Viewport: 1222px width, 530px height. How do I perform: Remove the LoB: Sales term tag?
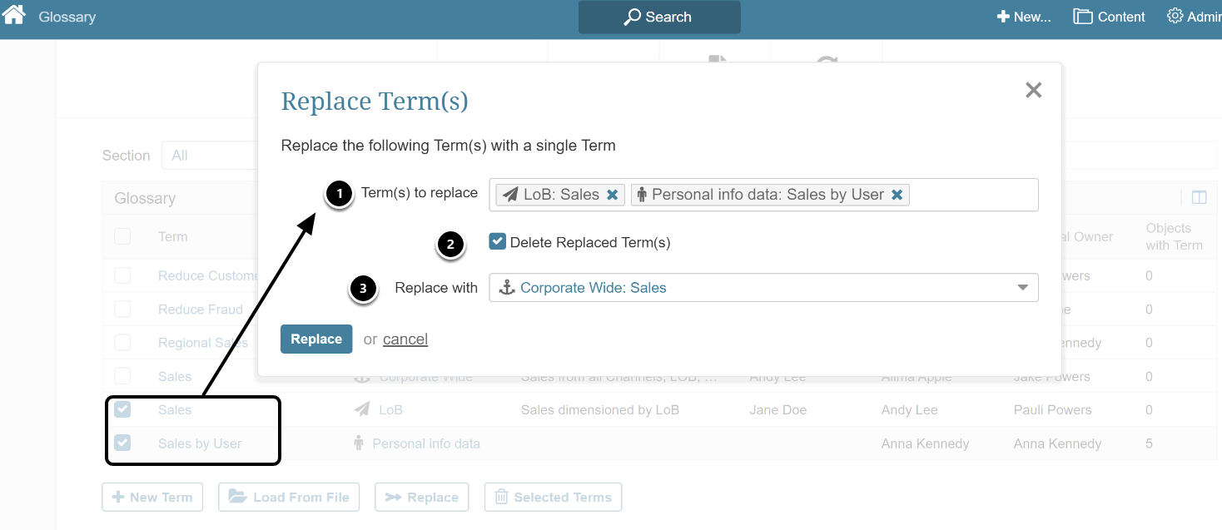click(612, 195)
